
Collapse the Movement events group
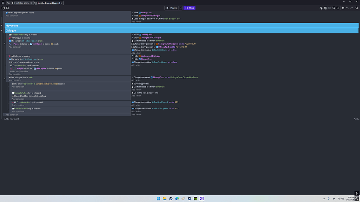[x=1, y=25]
